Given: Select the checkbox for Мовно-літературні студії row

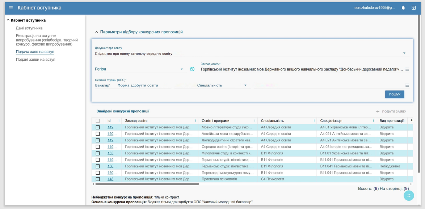Looking at the screenshot, I should (98, 127).
